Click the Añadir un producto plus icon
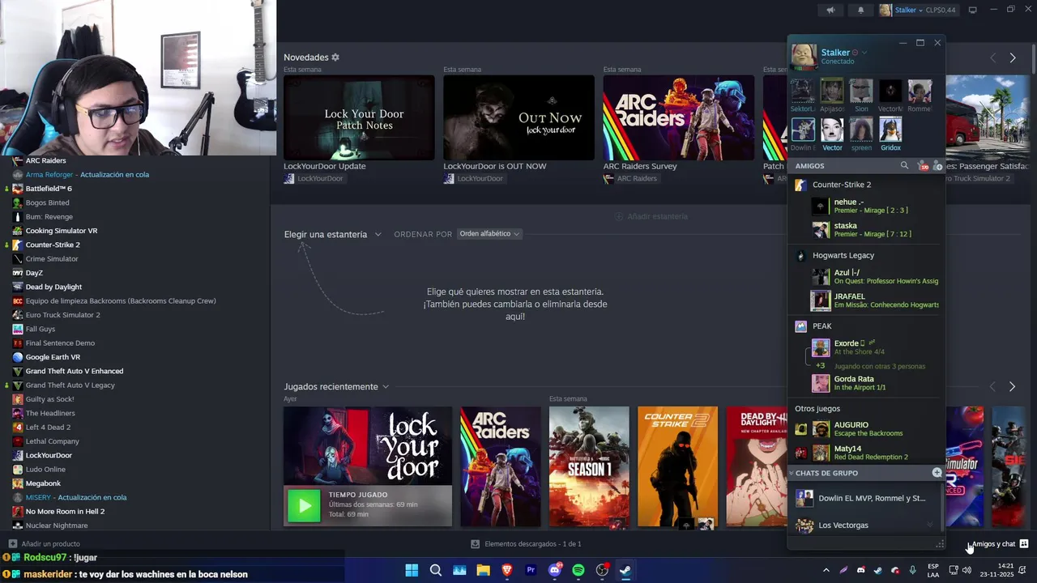This screenshot has width=1037, height=583. [x=12, y=544]
